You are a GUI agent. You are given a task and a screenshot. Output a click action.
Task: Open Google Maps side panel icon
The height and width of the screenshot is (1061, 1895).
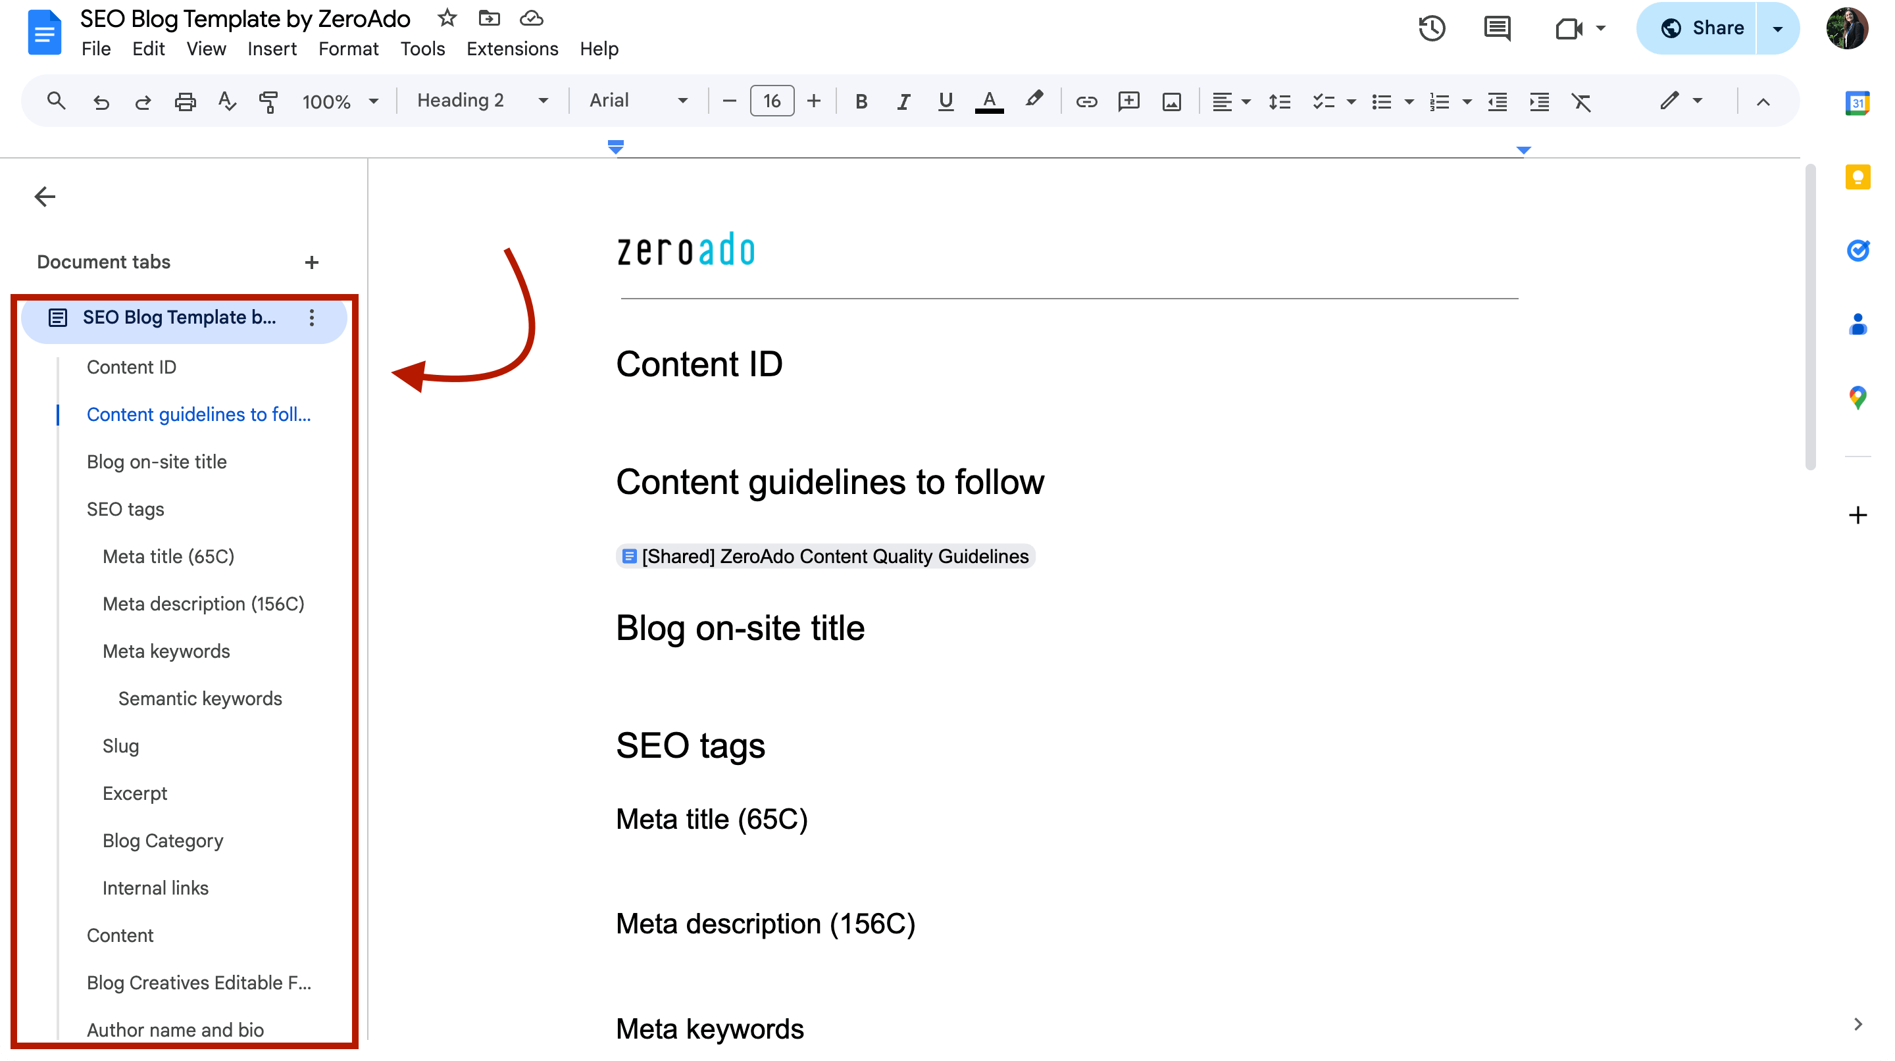(x=1857, y=398)
